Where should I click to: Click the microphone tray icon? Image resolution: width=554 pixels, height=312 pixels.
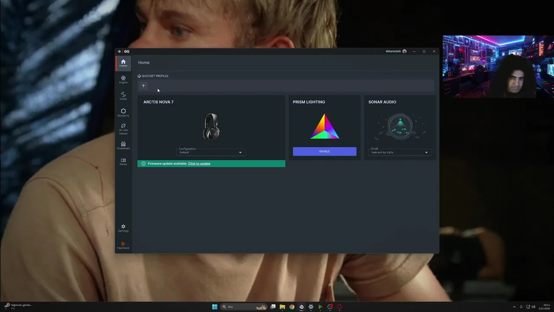pos(521,307)
